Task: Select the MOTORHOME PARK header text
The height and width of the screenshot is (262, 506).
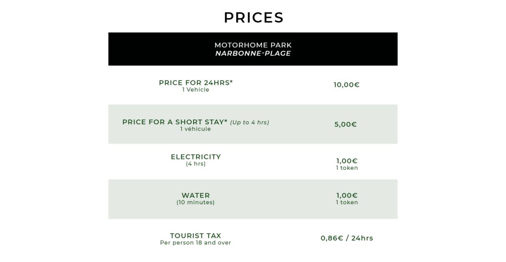Action: (x=253, y=45)
